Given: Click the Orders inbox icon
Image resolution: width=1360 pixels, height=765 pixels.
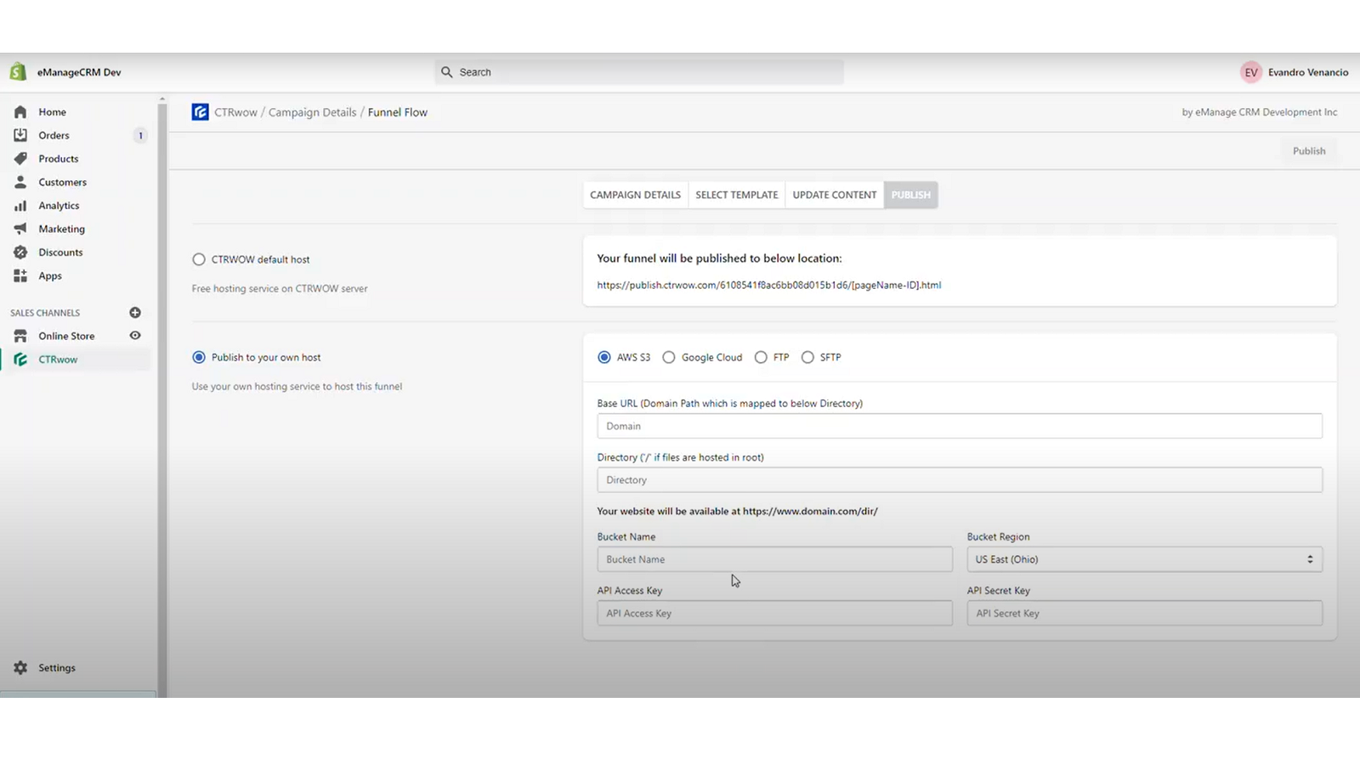Looking at the screenshot, I should tap(20, 135).
